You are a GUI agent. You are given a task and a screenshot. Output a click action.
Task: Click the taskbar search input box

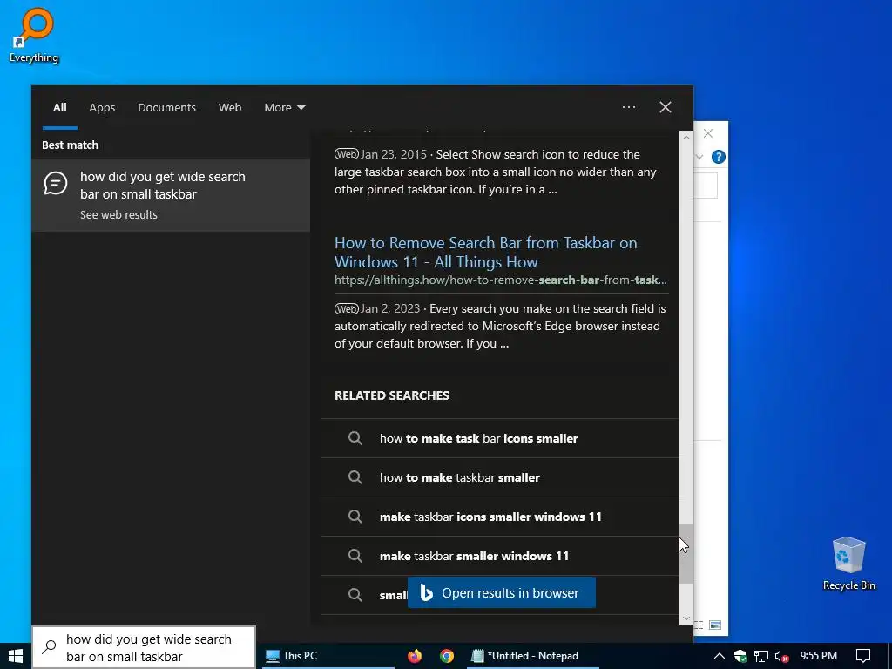[x=144, y=648]
